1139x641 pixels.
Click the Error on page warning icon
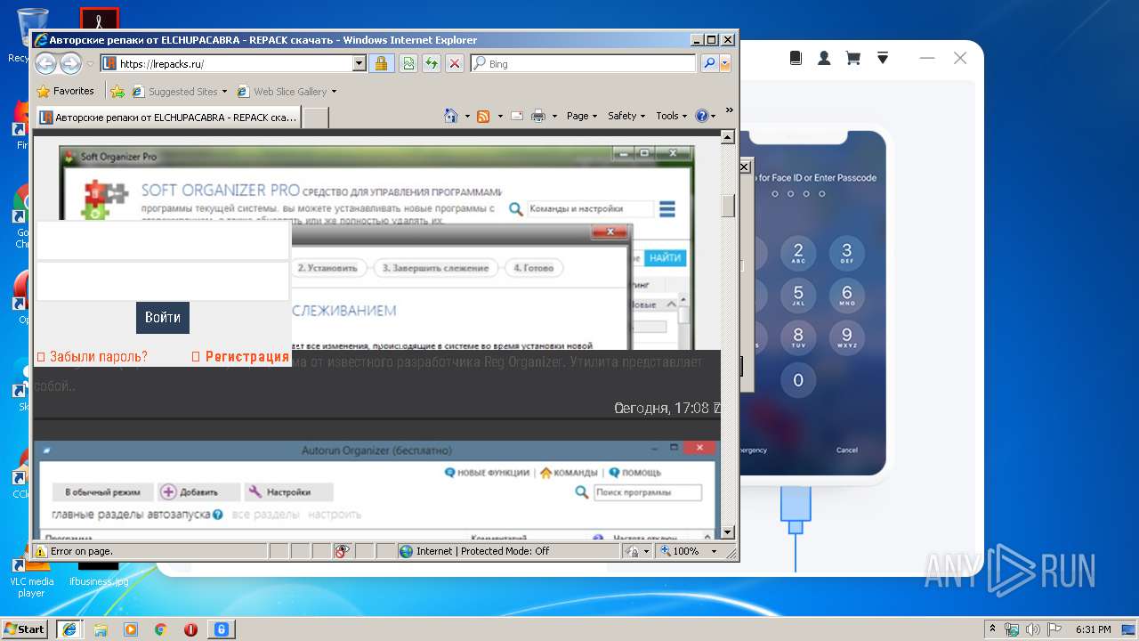coord(40,551)
